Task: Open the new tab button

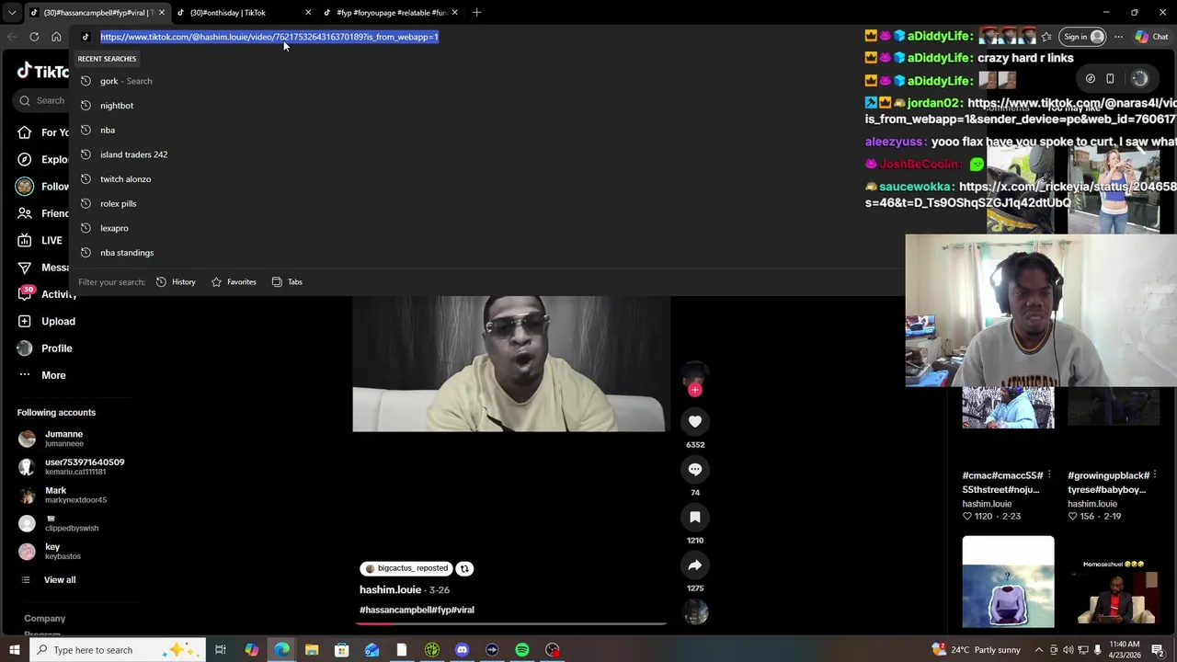Action: (x=476, y=12)
